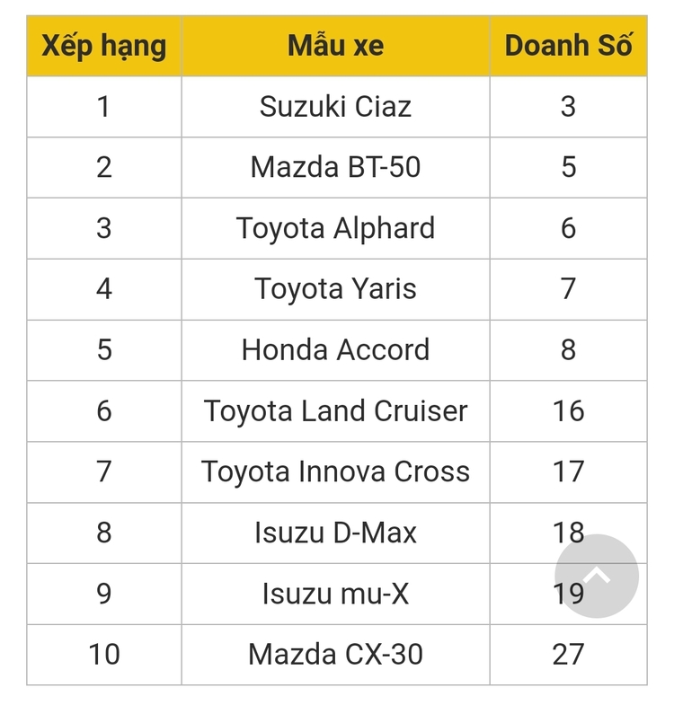Click the Suzuki Ciaz cell
The image size is (674, 705).
click(335, 107)
